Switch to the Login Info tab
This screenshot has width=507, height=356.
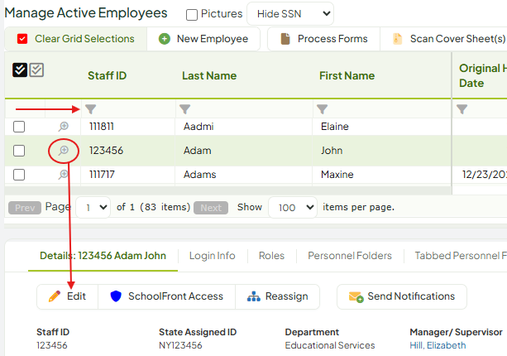coord(212,256)
